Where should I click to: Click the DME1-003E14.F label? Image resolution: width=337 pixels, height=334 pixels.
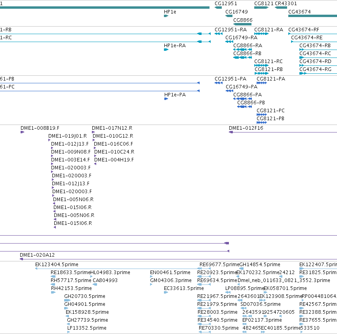point(70,160)
